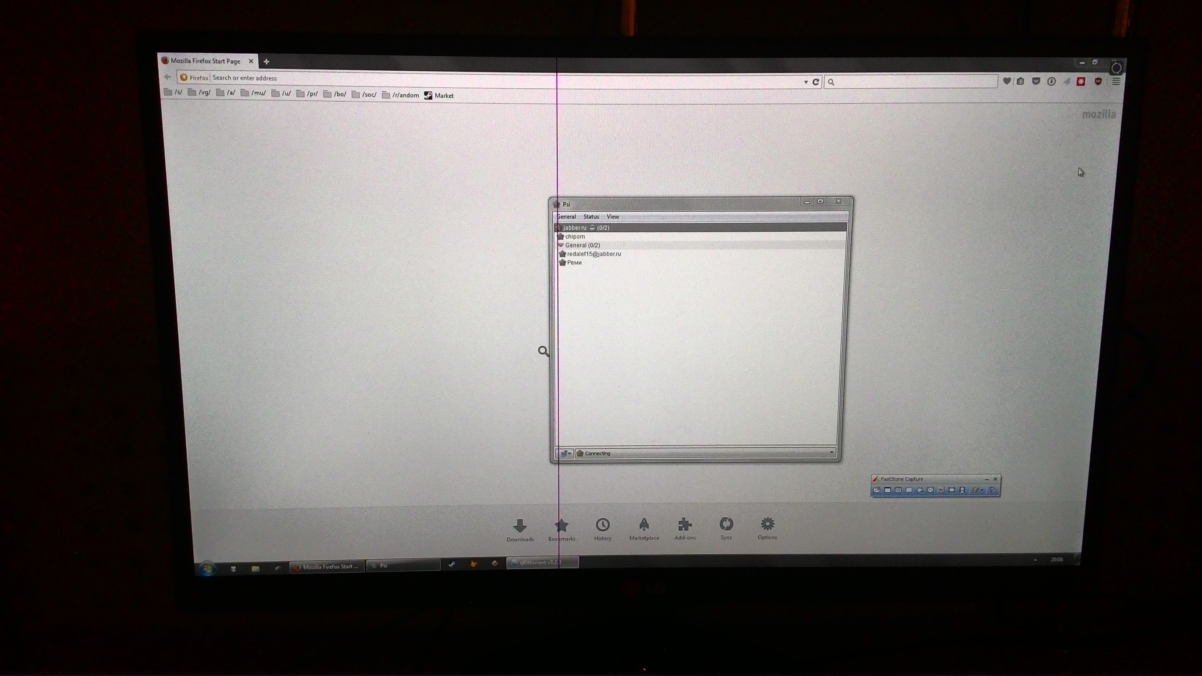Click the red asterisk extension icon
This screenshot has width=1202, height=676.
point(1081,82)
